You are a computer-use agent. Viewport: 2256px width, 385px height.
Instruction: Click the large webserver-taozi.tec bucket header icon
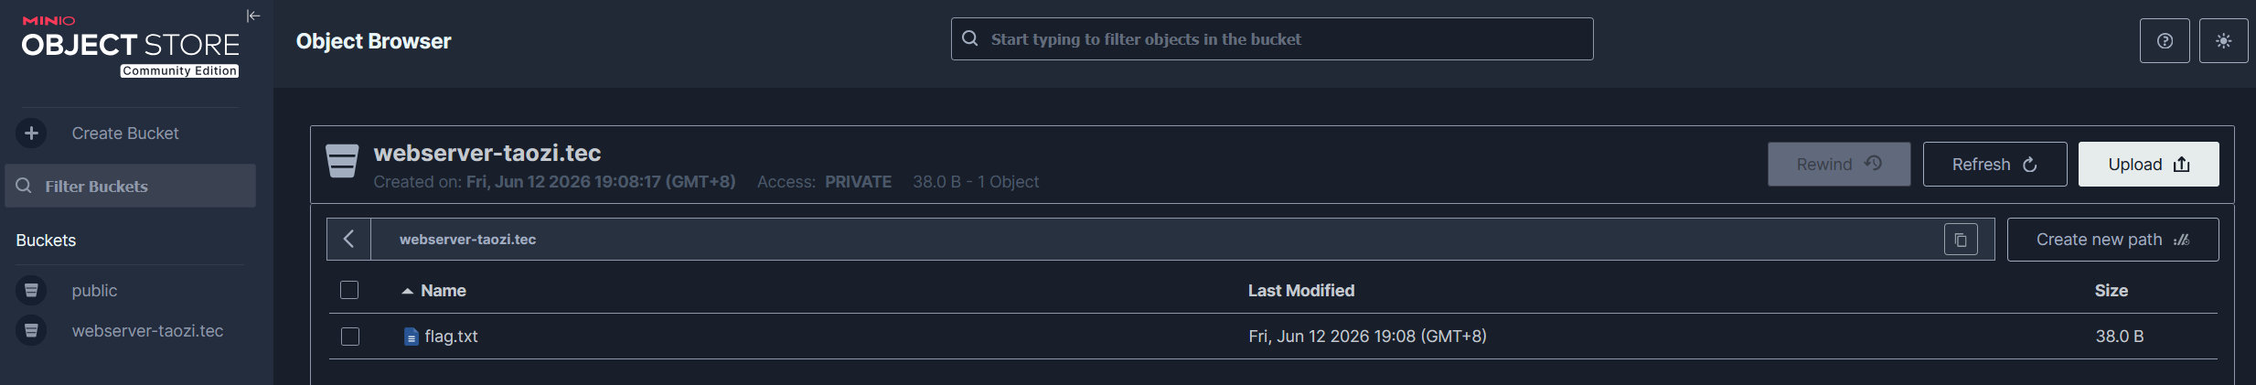pyautogui.click(x=342, y=161)
